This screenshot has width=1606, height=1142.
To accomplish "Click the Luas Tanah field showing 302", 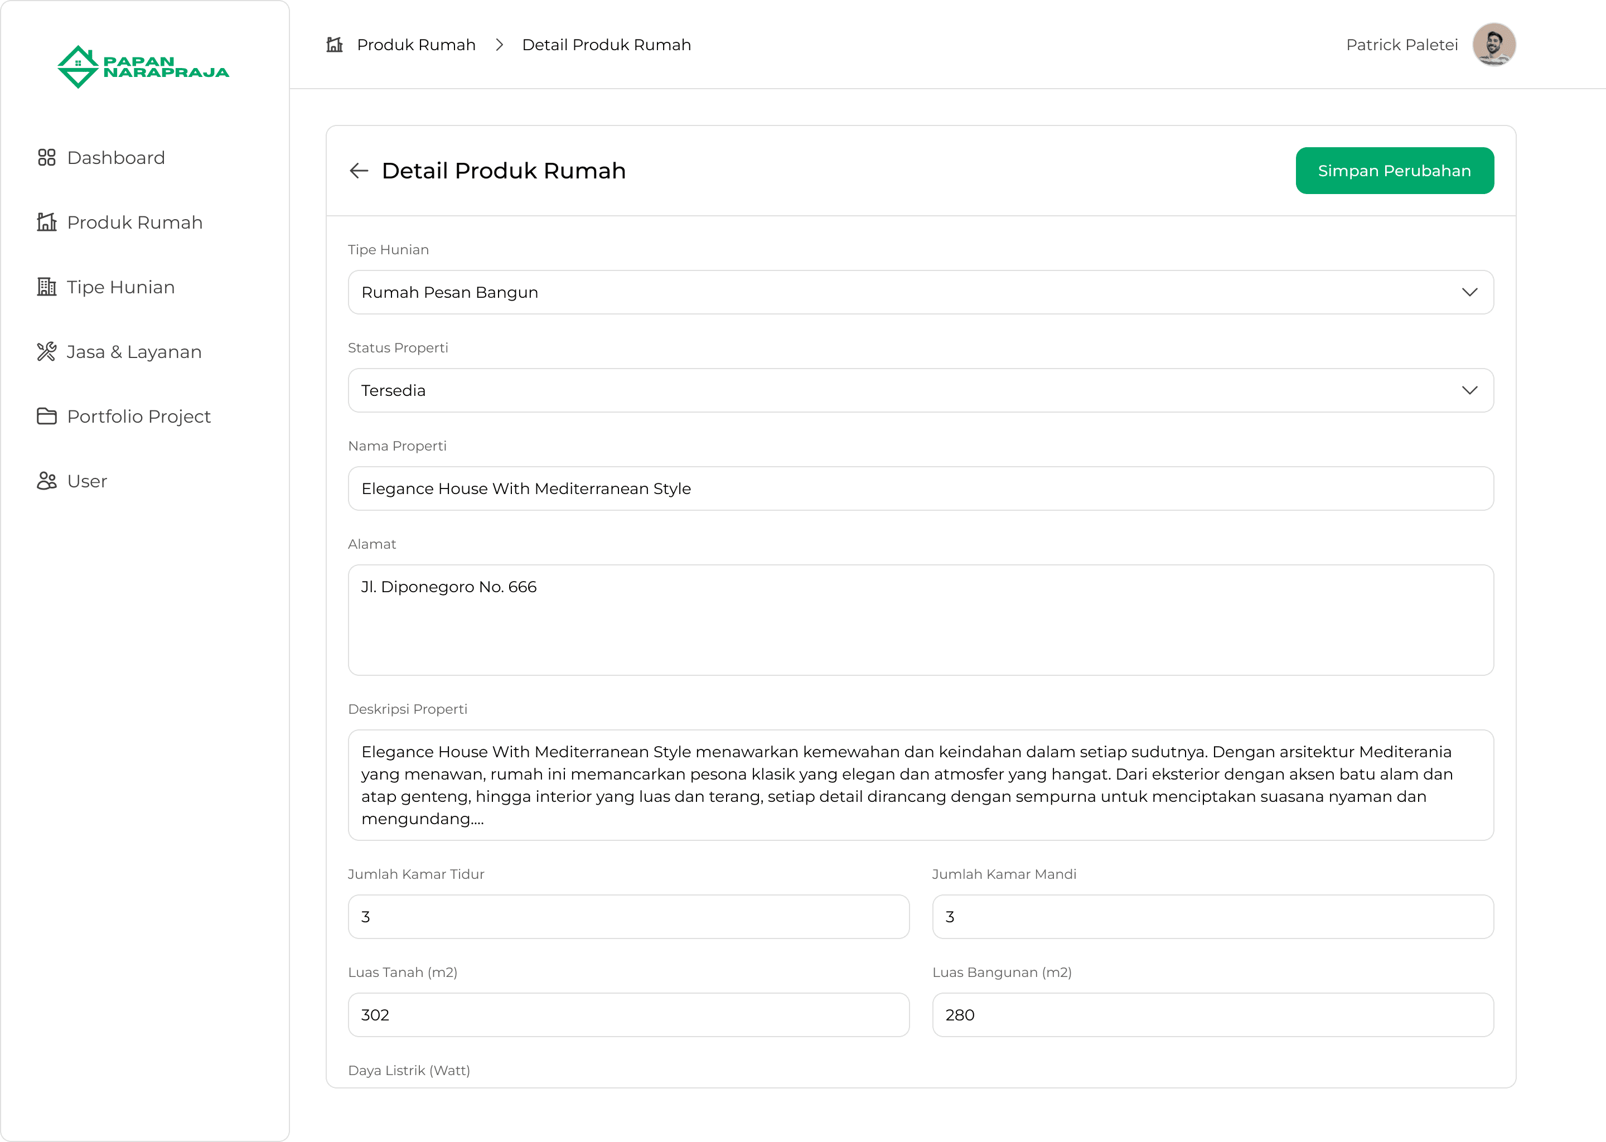I will click(x=628, y=1015).
